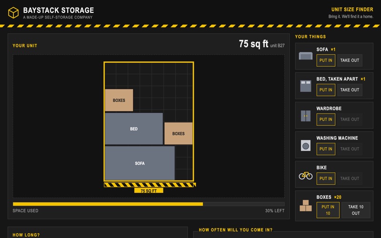
Task: Click the sofa icon in Your Things
Action: [305, 56]
